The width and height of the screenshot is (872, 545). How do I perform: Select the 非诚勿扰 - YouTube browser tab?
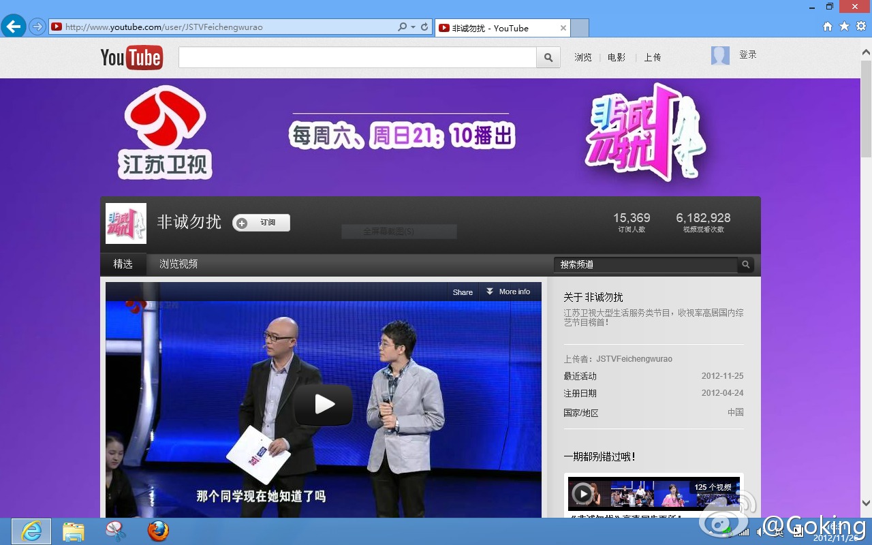coord(502,28)
